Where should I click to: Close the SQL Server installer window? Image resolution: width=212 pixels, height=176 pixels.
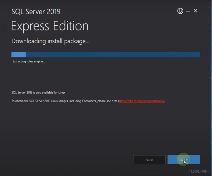click(x=195, y=11)
